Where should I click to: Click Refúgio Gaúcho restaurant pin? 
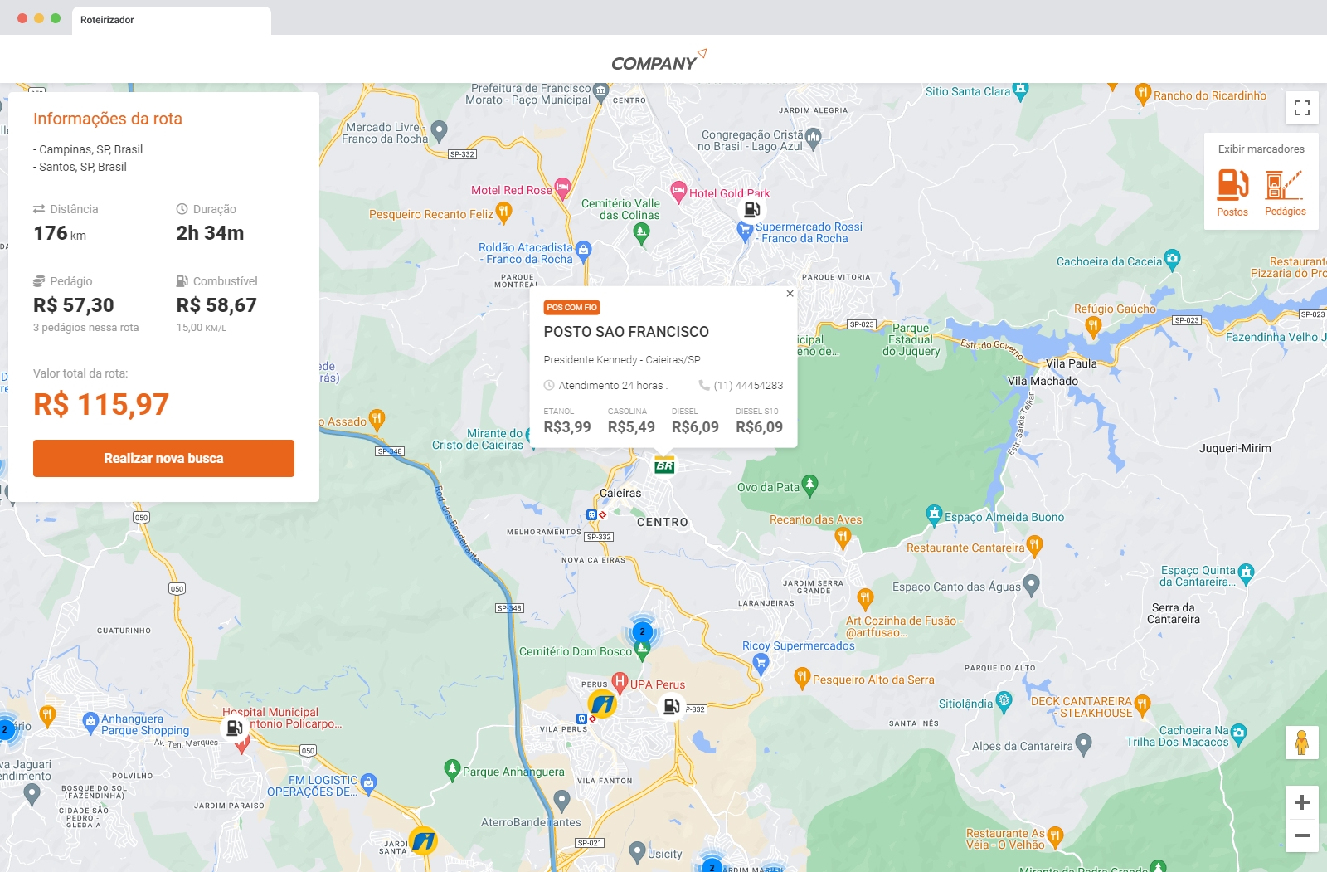point(1093,327)
